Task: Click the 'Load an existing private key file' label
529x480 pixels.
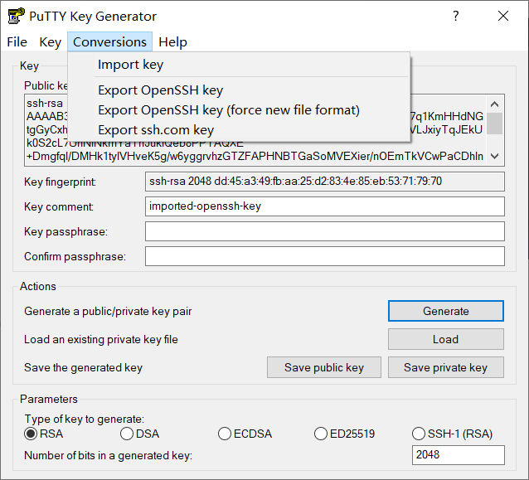Action: (101, 339)
